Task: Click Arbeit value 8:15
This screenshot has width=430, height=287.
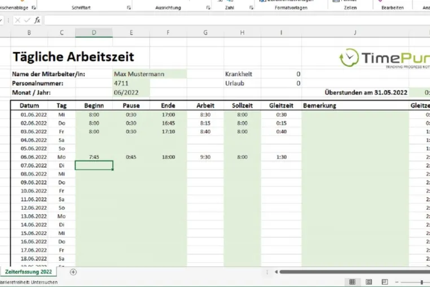Action: (205, 123)
